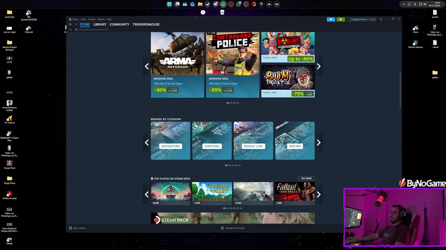
Task: Reload the Steam store page
Action: point(70,30)
